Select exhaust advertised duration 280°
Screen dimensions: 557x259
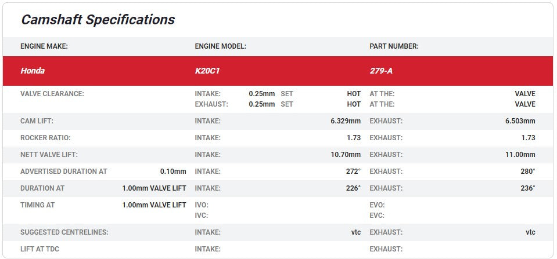[528, 172]
